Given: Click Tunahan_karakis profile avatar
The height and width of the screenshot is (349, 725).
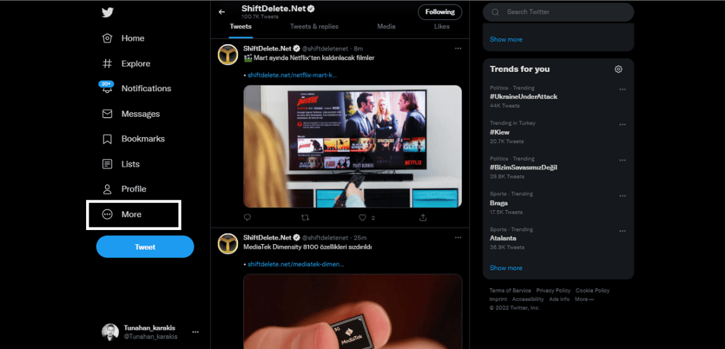Looking at the screenshot, I should click(110, 332).
